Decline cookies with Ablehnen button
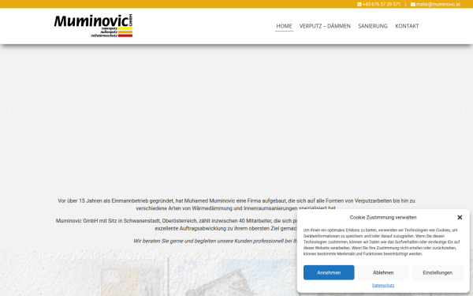The width and height of the screenshot is (473, 296). coord(383,272)
